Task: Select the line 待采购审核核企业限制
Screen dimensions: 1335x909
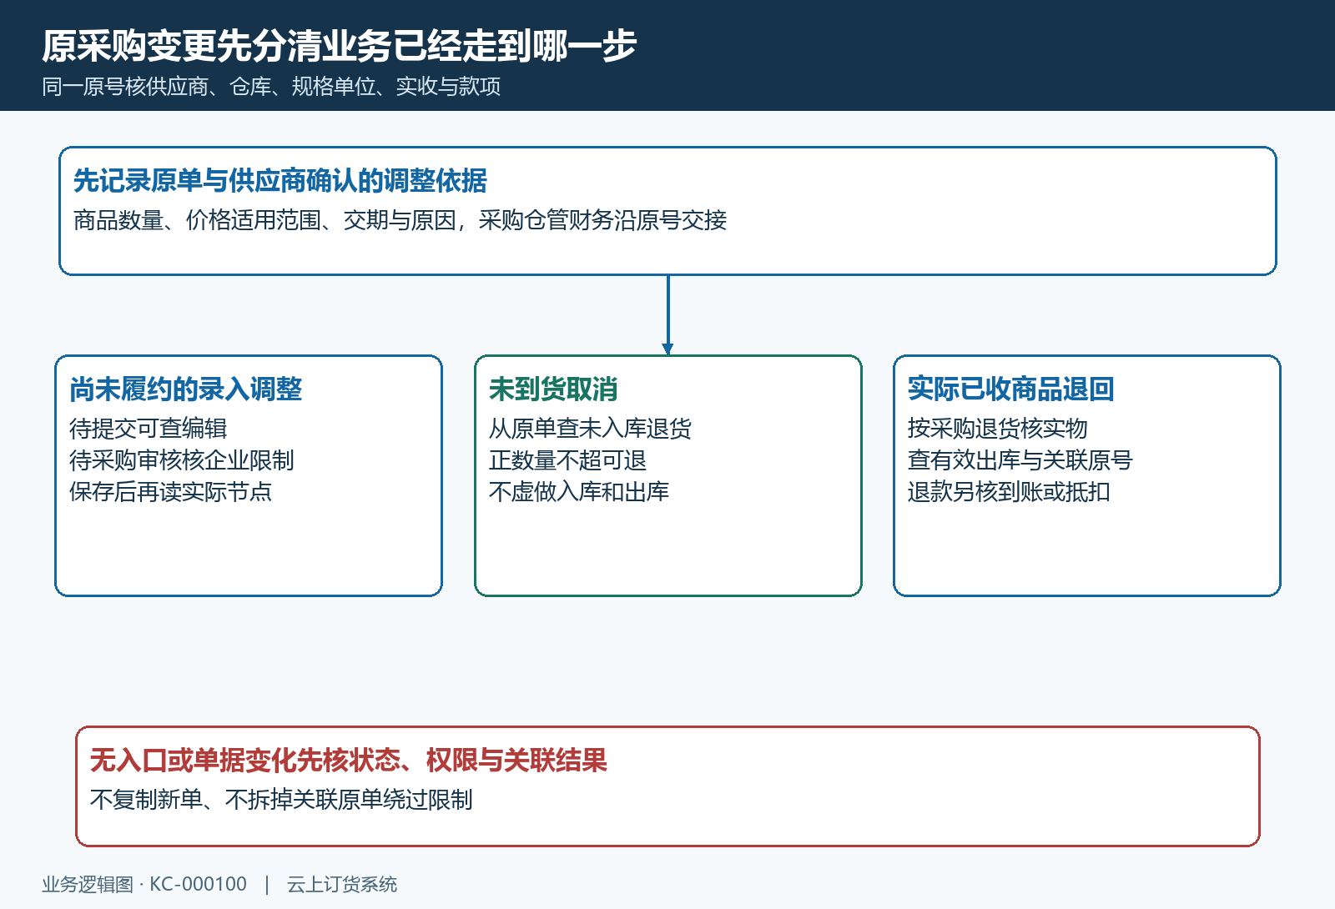Action: click(x=182, y=460)
